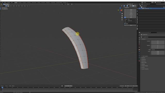Open the viewport Select menu
This screenshot has width=165, height=93.
tap(14, 6)
